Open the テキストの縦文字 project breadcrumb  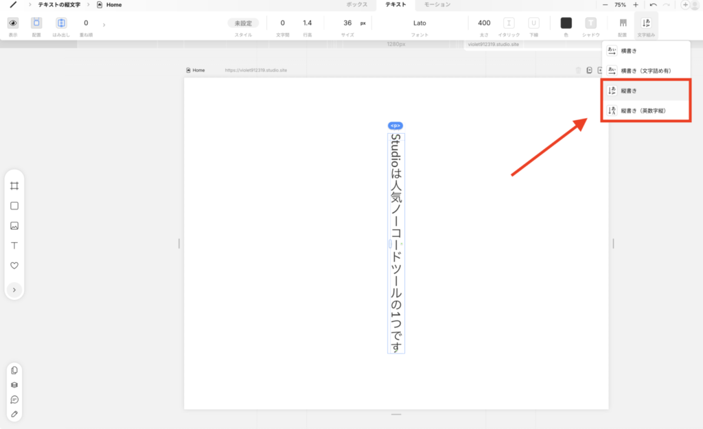(59, 5)
